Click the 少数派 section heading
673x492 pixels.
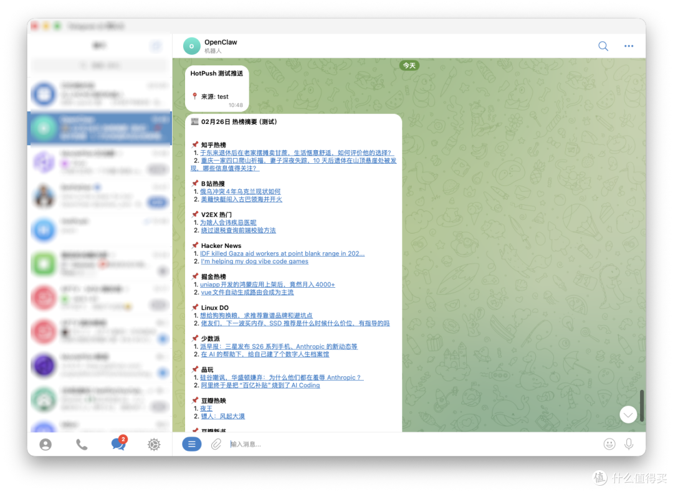click(x=211, y=338)
